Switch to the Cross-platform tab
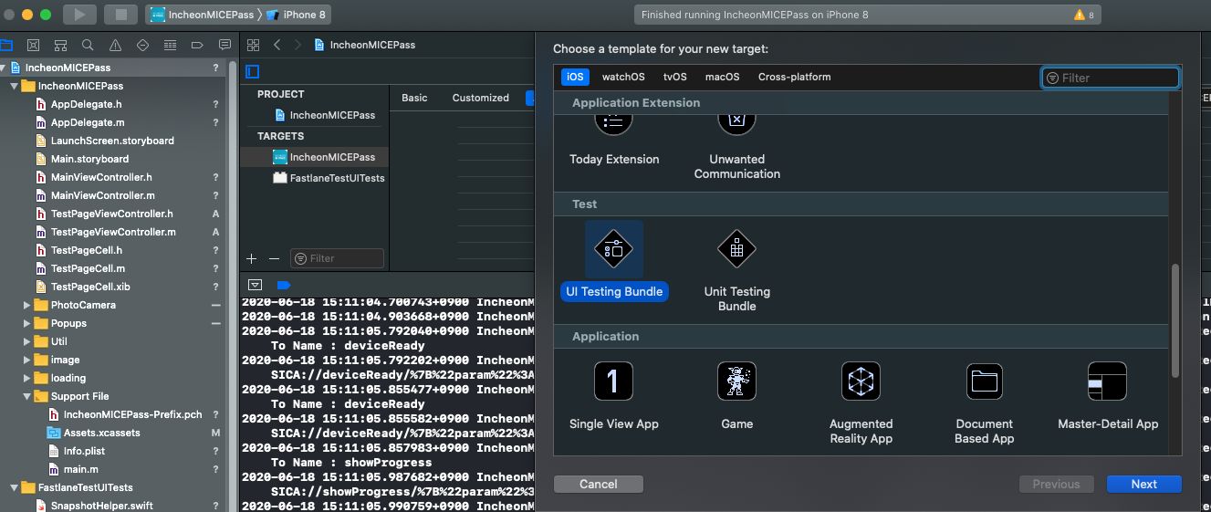 pos(795,77)
